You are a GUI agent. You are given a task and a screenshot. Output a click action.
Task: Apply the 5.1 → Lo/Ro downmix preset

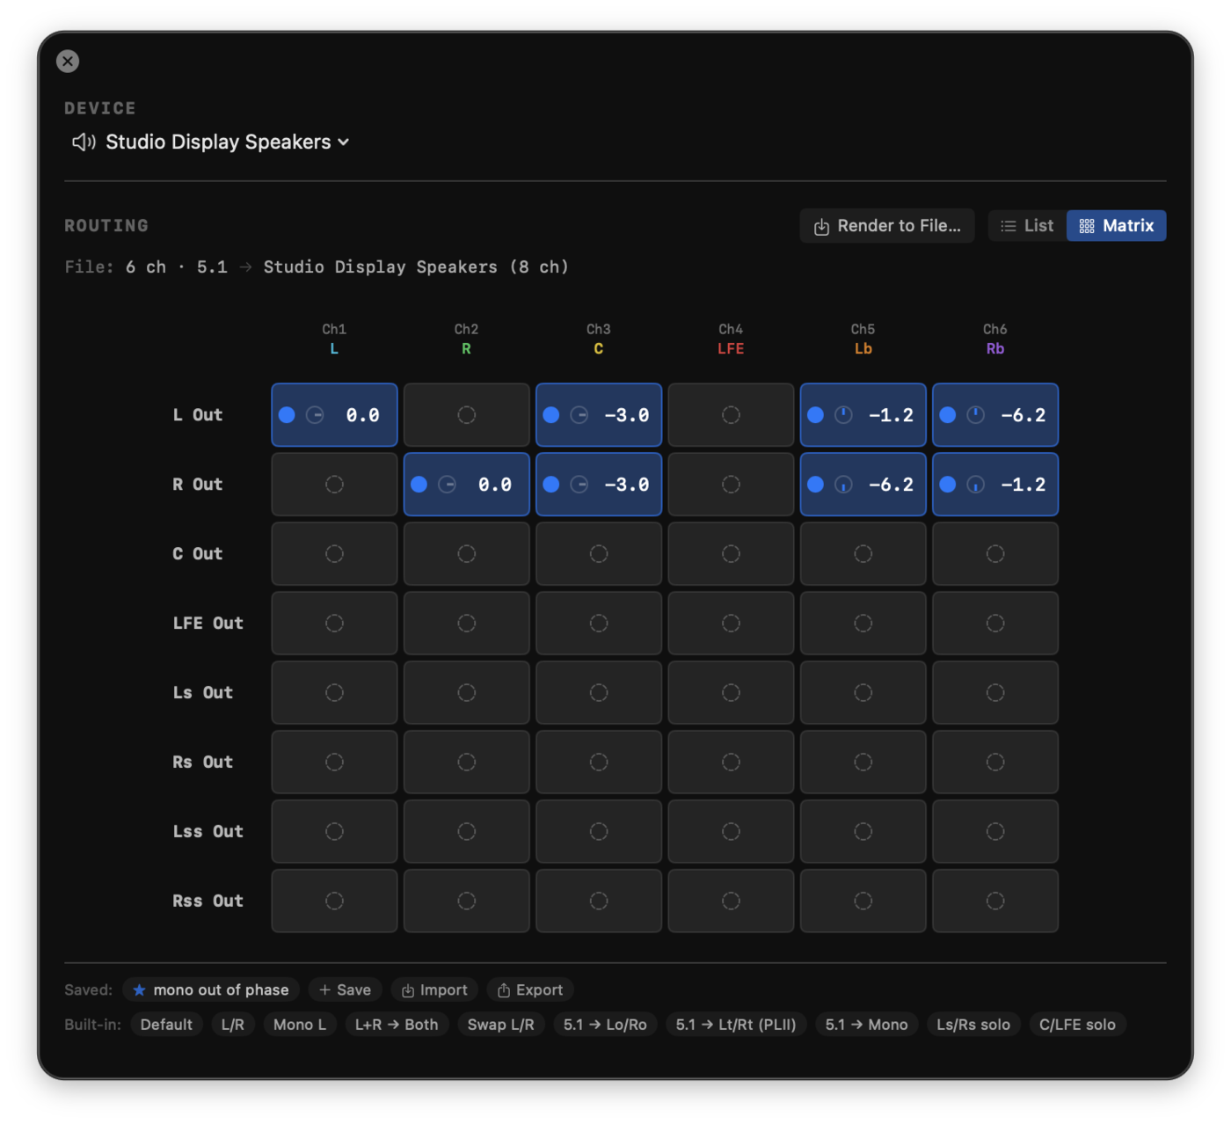pos(605,1025)
